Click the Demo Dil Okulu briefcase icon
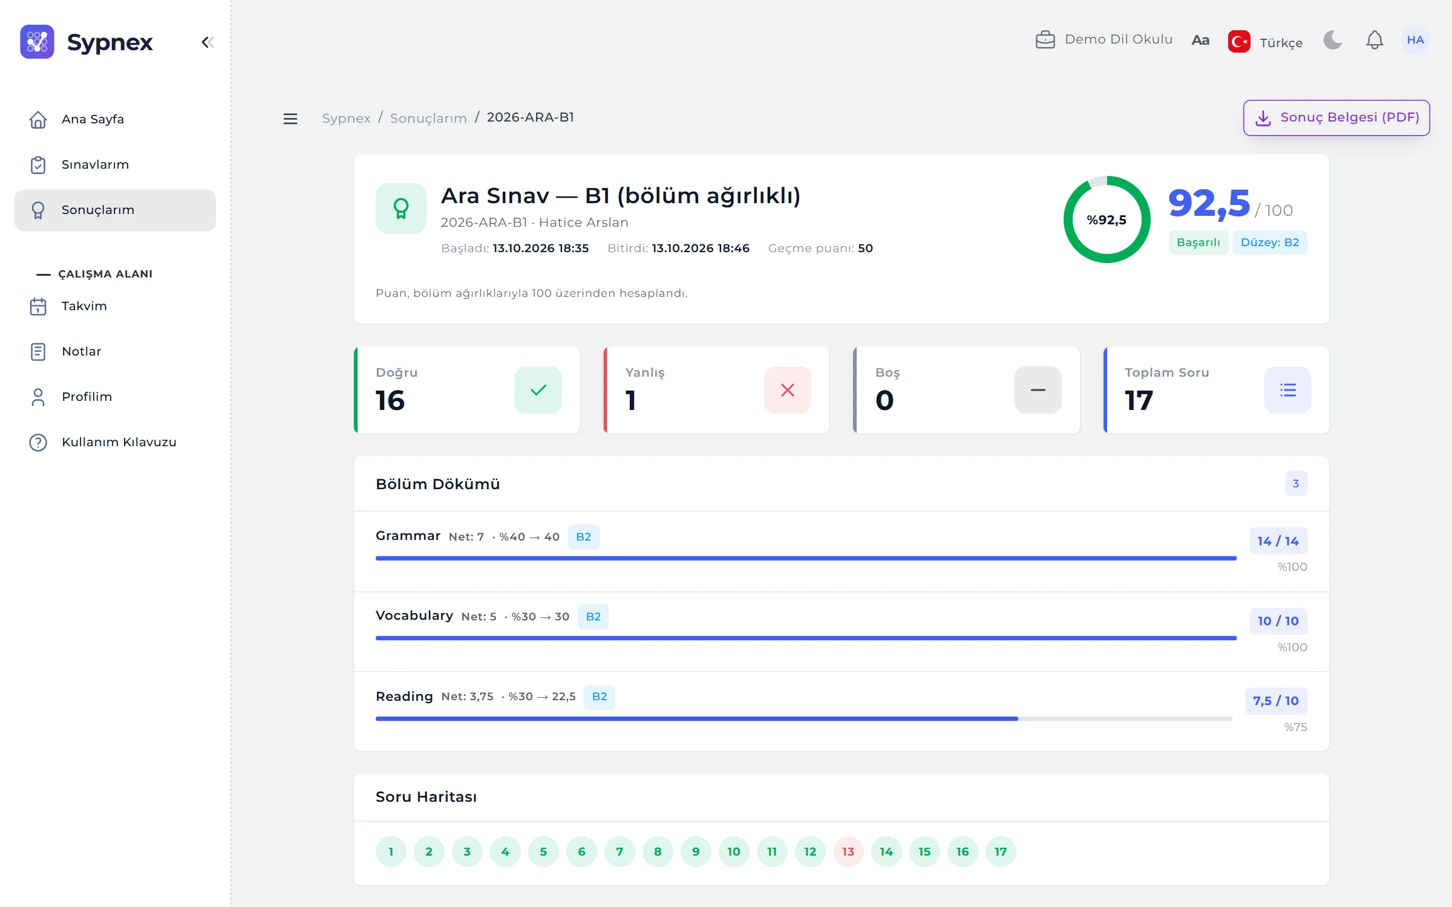The image size is (1452, 907). (x=1045, y=40)
